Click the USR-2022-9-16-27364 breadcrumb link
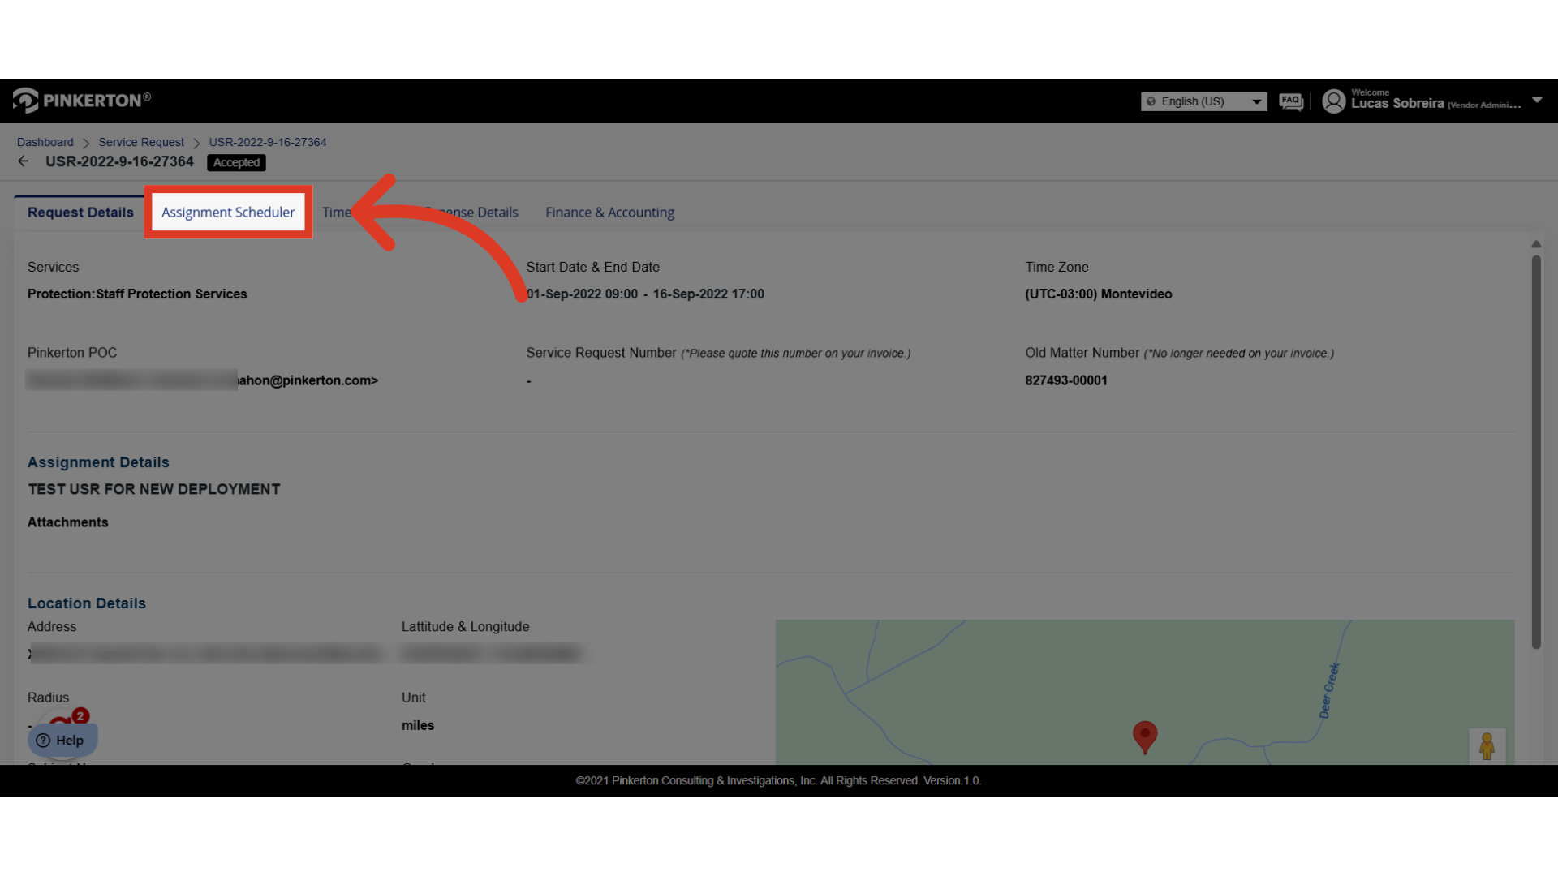This screenshot has width=1558, height=876. (x=268, y=142)
